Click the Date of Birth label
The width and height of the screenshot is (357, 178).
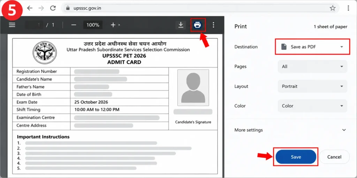(29, 95)
